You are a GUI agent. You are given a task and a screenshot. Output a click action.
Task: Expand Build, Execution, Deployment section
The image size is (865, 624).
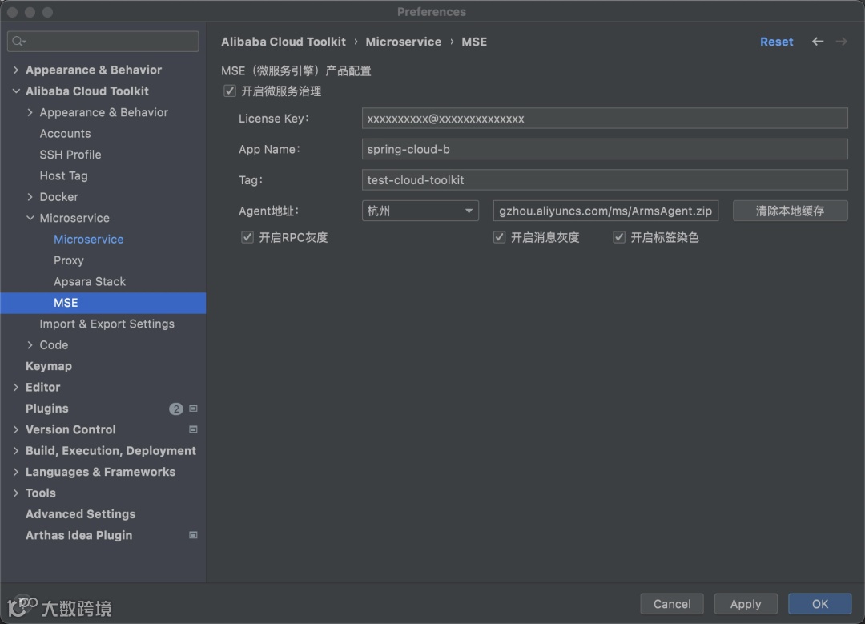16,451
